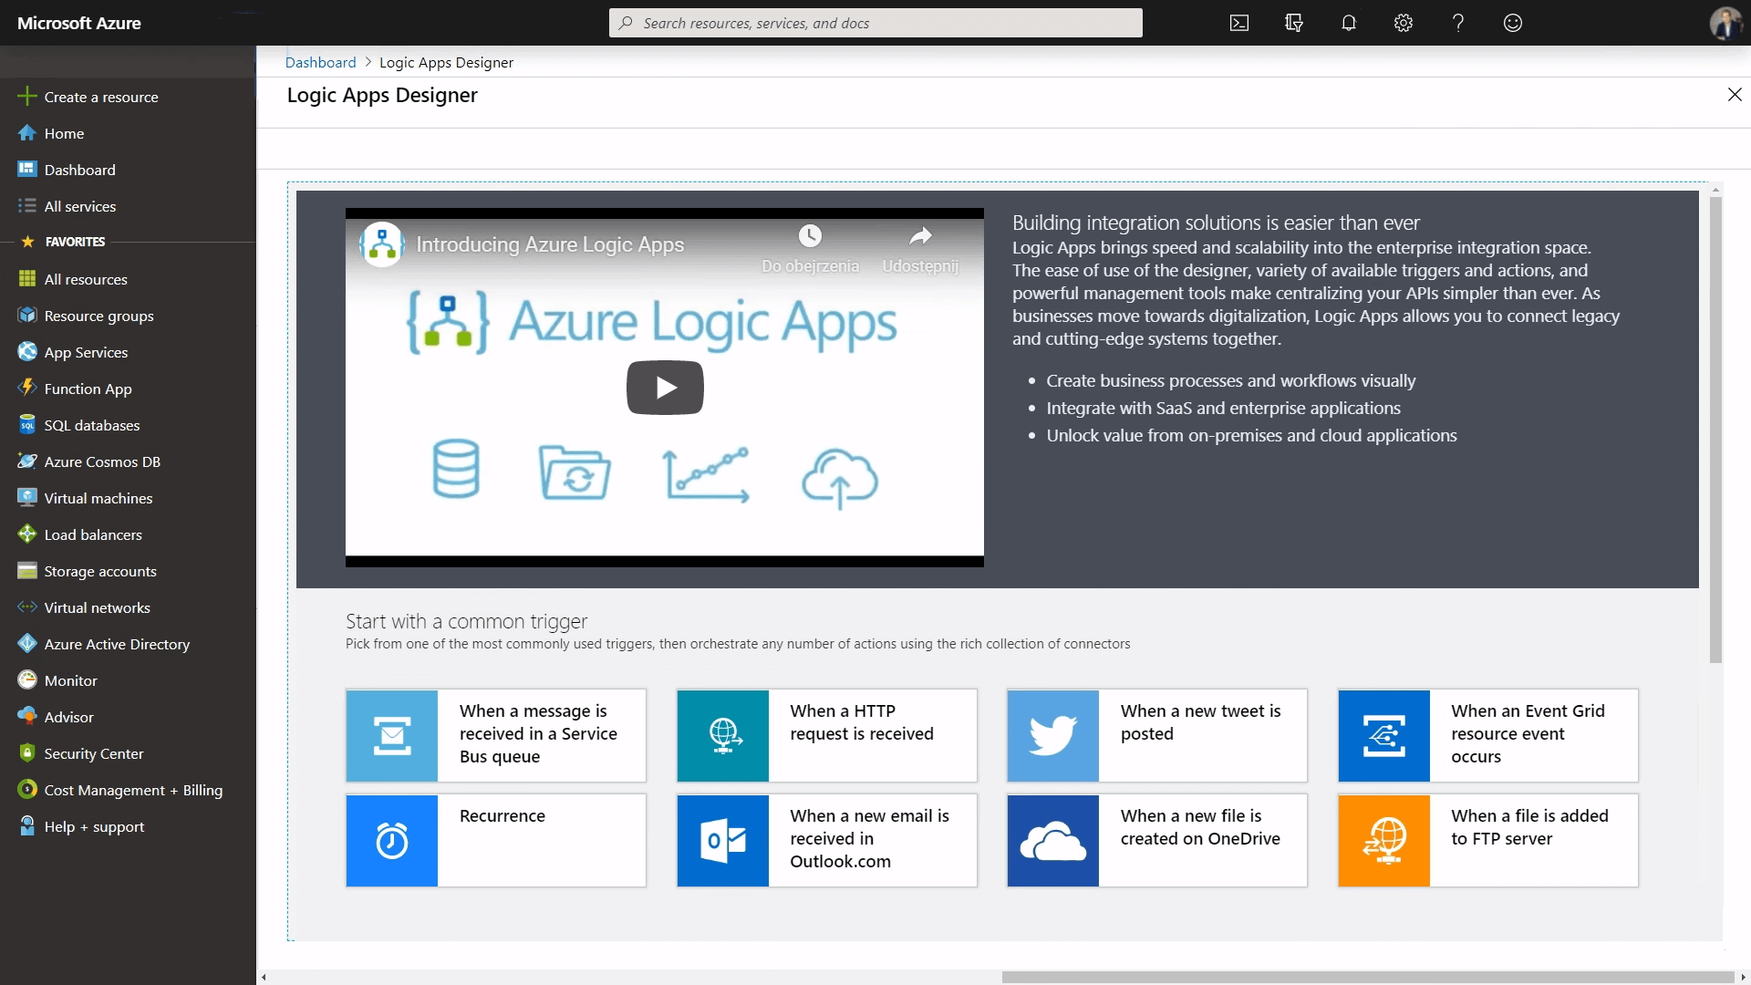This screenshot has width=1751, height=985.
Task: Open Directory and subscription filter icon
Action: pyautogui.click(x=1293, y=23)
